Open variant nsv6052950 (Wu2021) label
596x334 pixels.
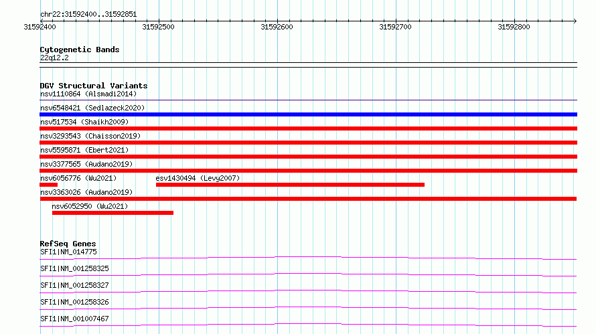click(x=90, y=206)
